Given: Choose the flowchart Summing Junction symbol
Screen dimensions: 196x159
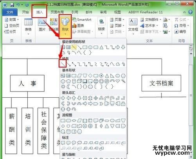Looking at the screenshot, I should pos(85,126).
